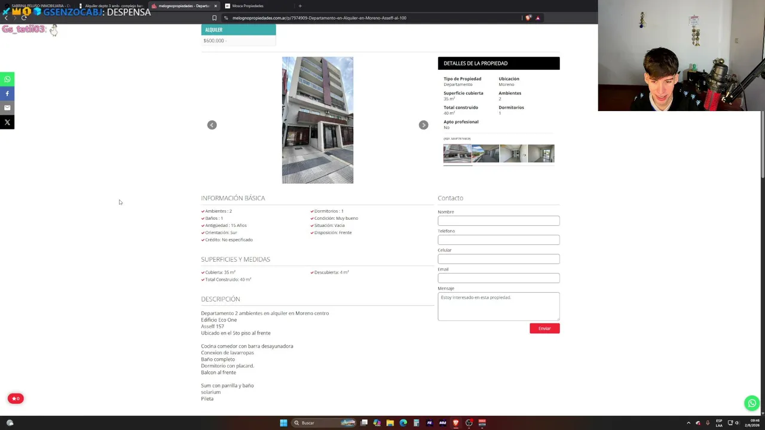
Task: Select the third interior hallway thumbnail
Action: click(513, 153)
